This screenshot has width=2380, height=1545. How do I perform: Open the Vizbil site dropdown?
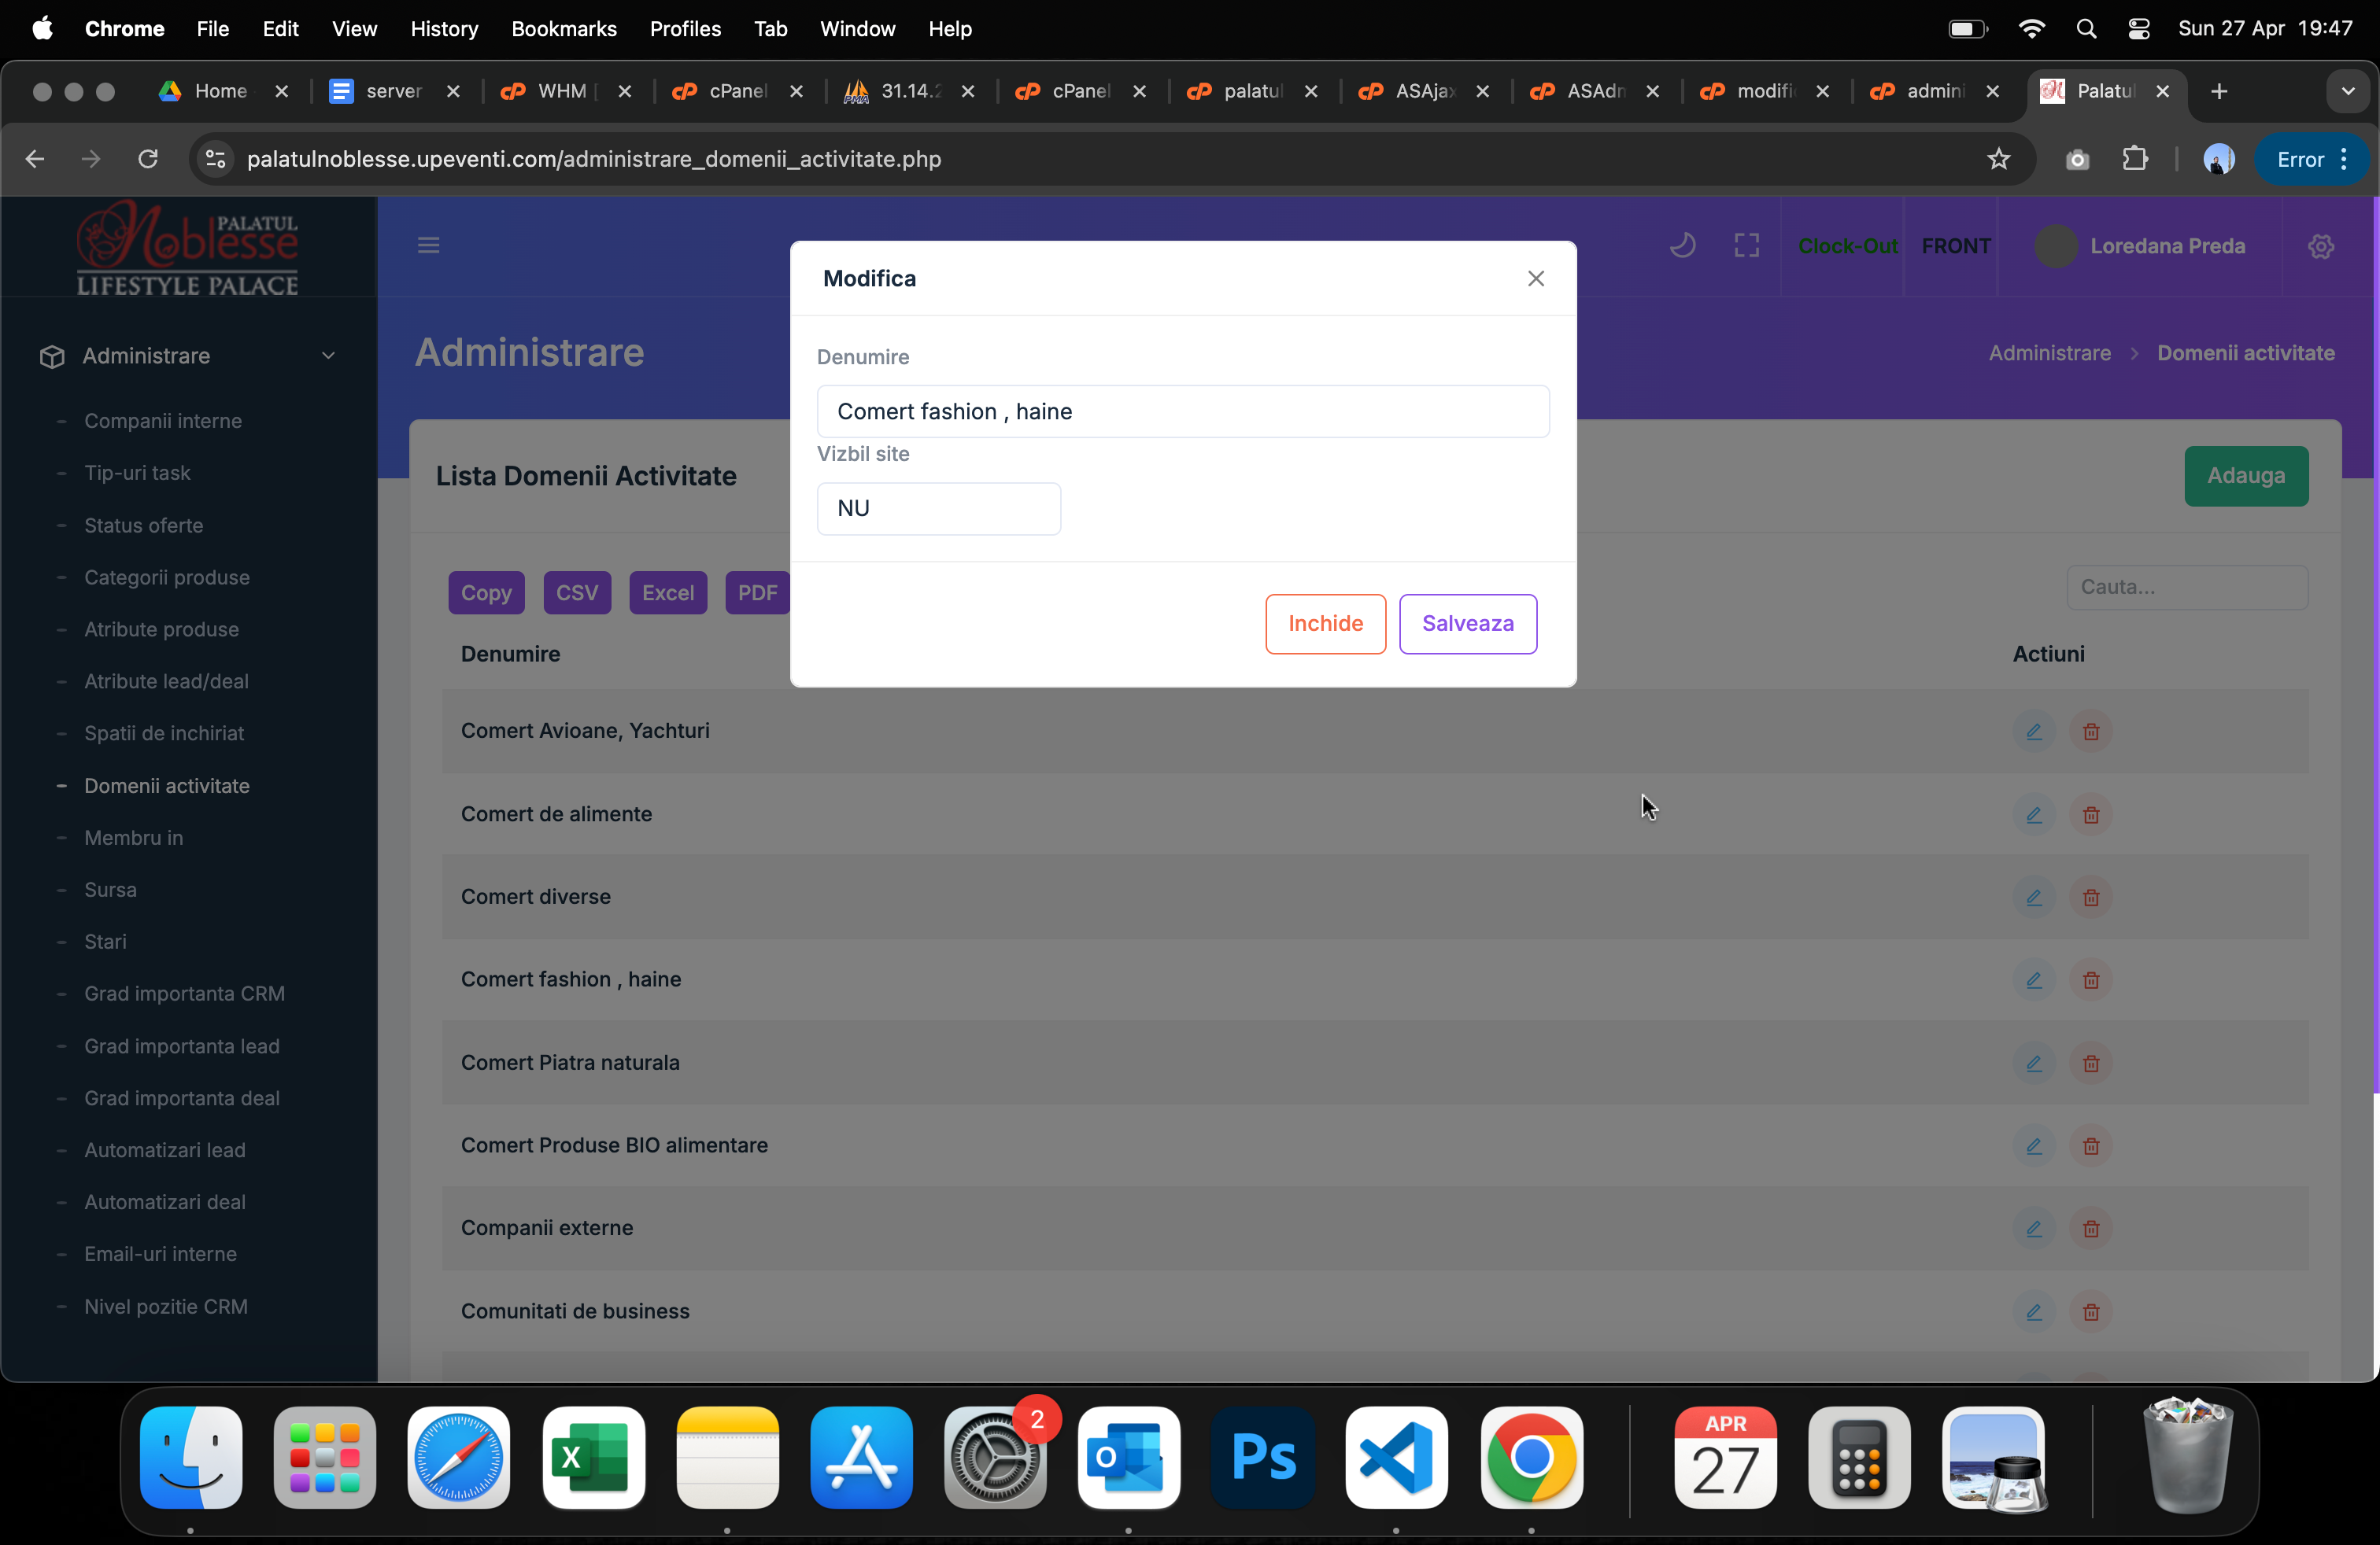[938, 509]
